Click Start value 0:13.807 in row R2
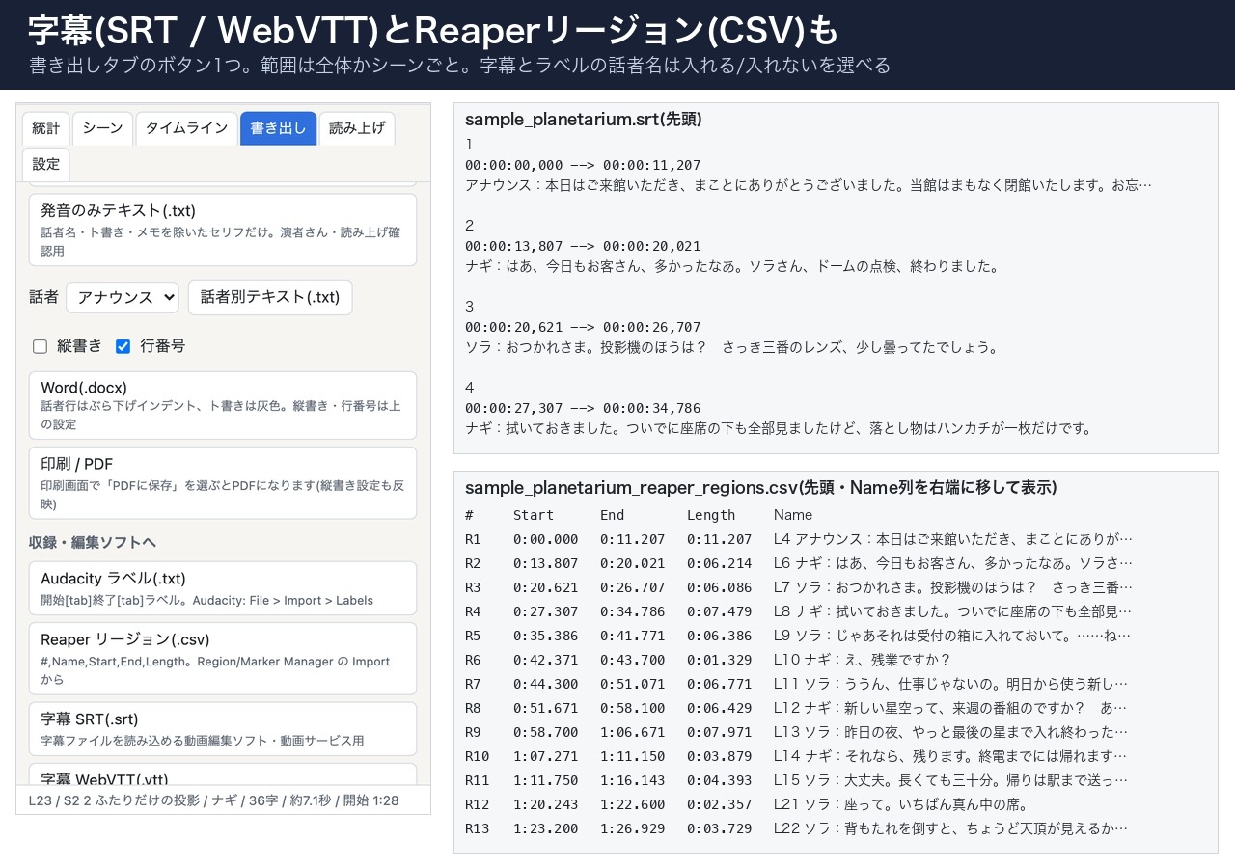 click(x=546, y=563)
